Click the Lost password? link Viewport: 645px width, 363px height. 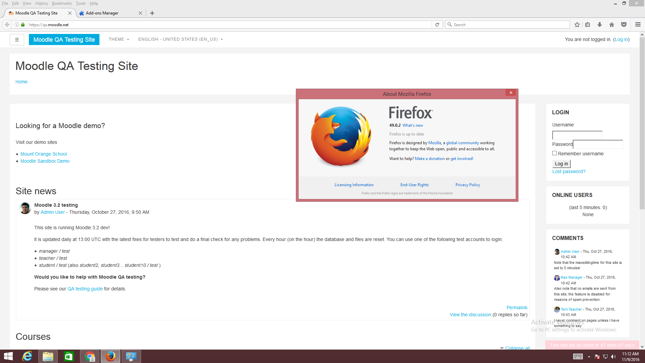569,171
